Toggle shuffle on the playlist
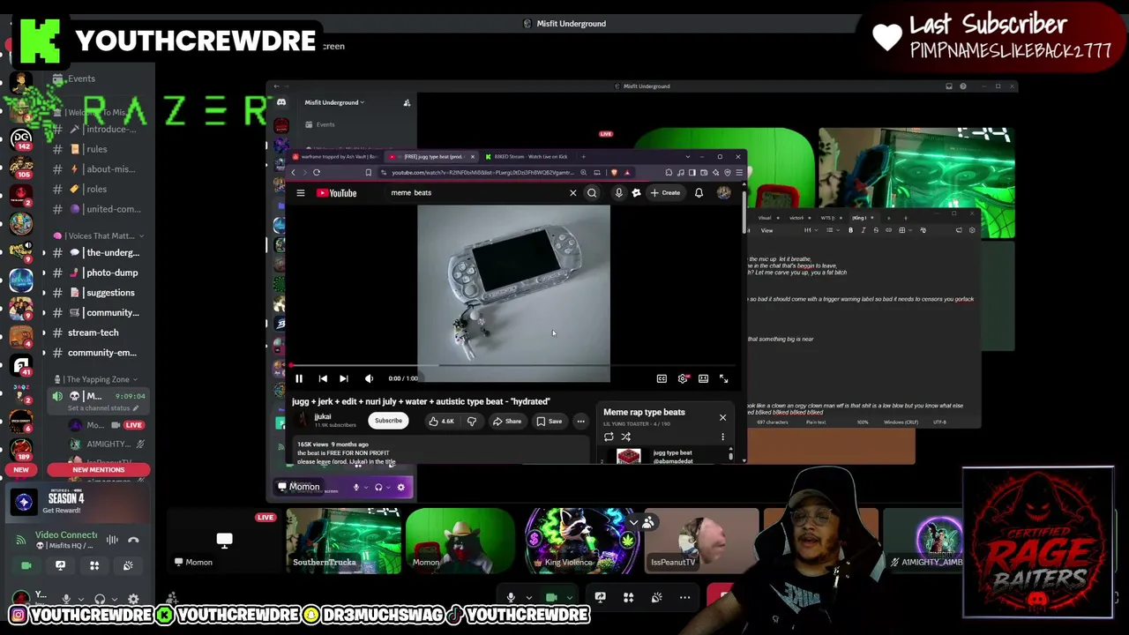1129x635 pixels. pos(626,437)
